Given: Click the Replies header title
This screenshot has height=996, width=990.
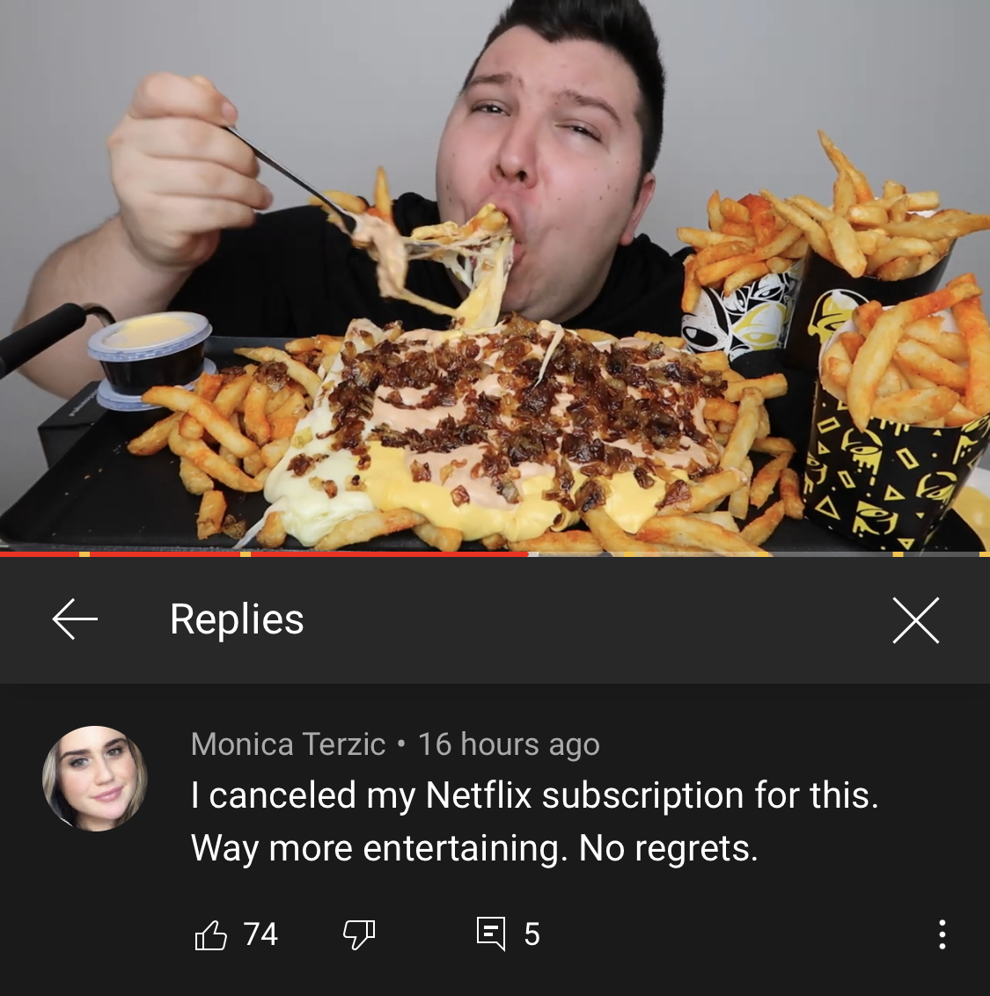Looking at the screenshot, I should coord(237,619).
